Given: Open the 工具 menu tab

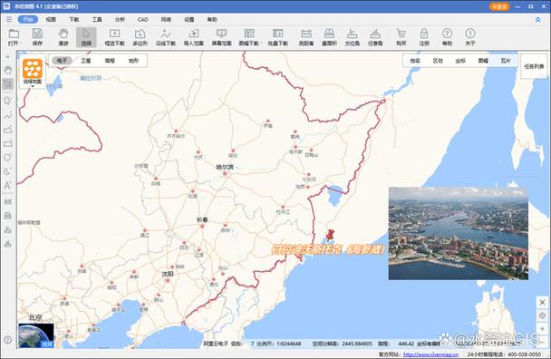Looking at the screenshot, I should coord(97,19).
